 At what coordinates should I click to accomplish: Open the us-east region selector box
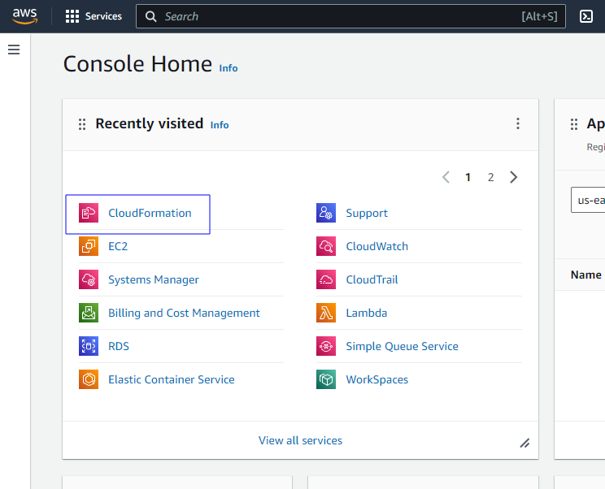click(x=588, y=200)
